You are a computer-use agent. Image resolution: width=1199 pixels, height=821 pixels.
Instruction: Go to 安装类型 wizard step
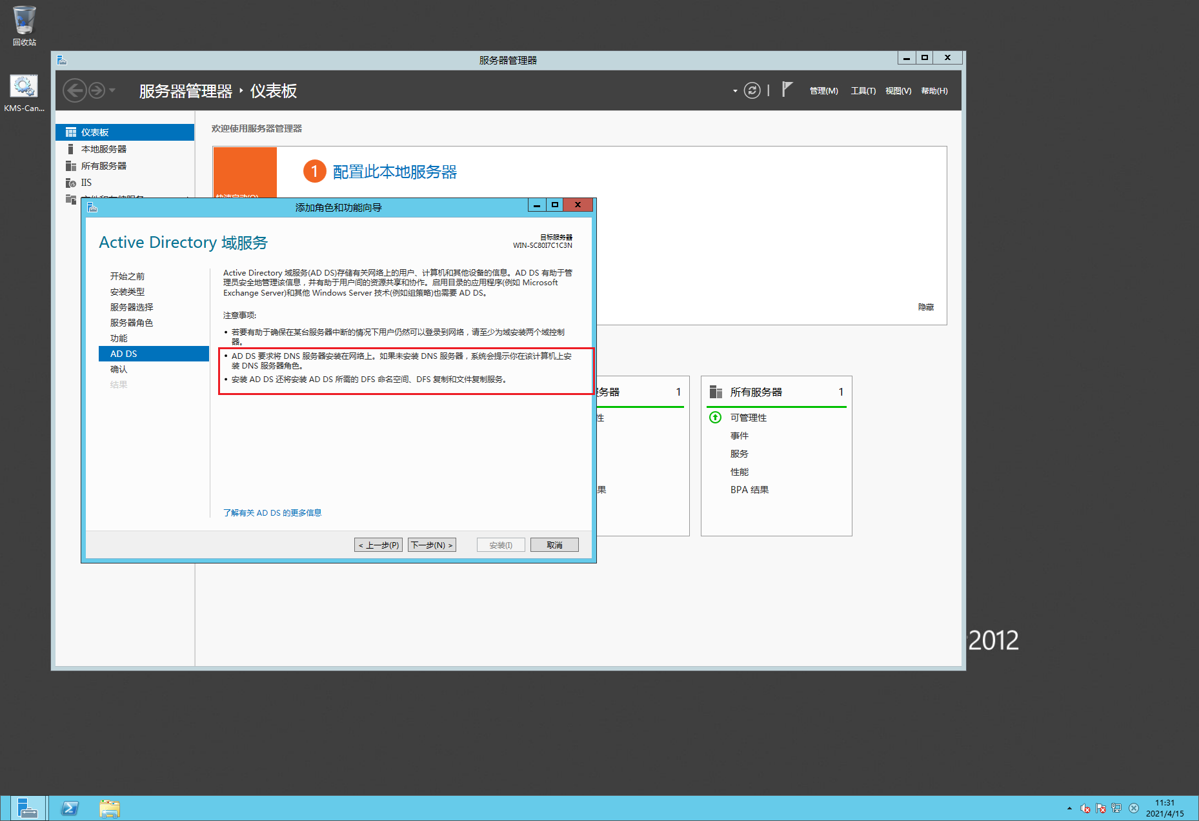tap(127, 292)
